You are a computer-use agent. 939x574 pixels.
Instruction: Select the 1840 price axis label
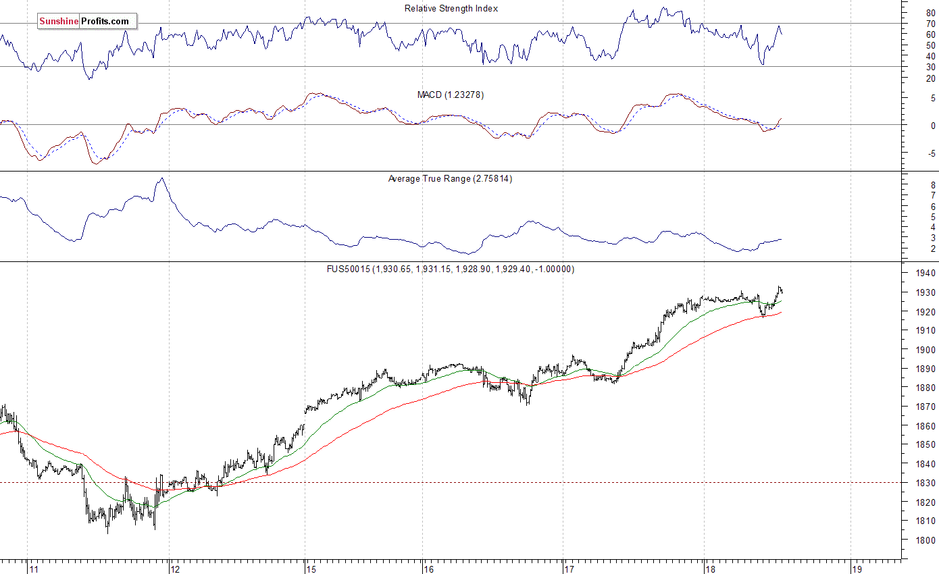[924, 465]
